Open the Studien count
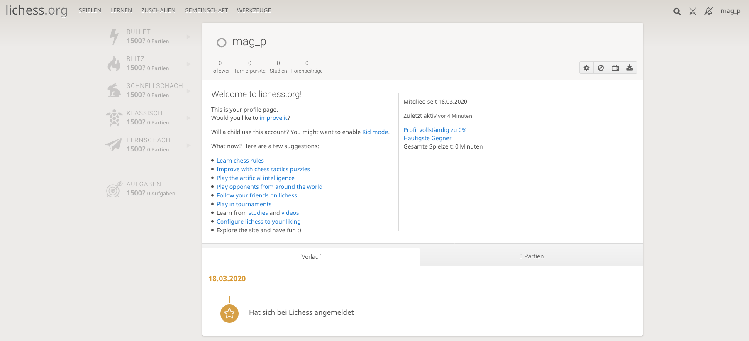Image resolution: width=749 pixels, height=341 pixels. [278, 67]
